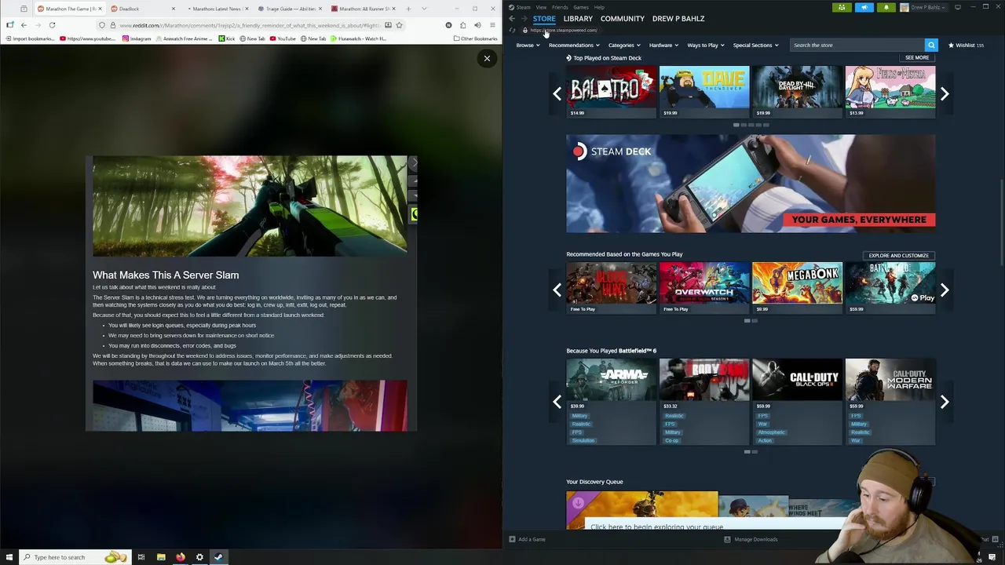Expand the Firefox list-all-tabs chevron

coord(424,9)
